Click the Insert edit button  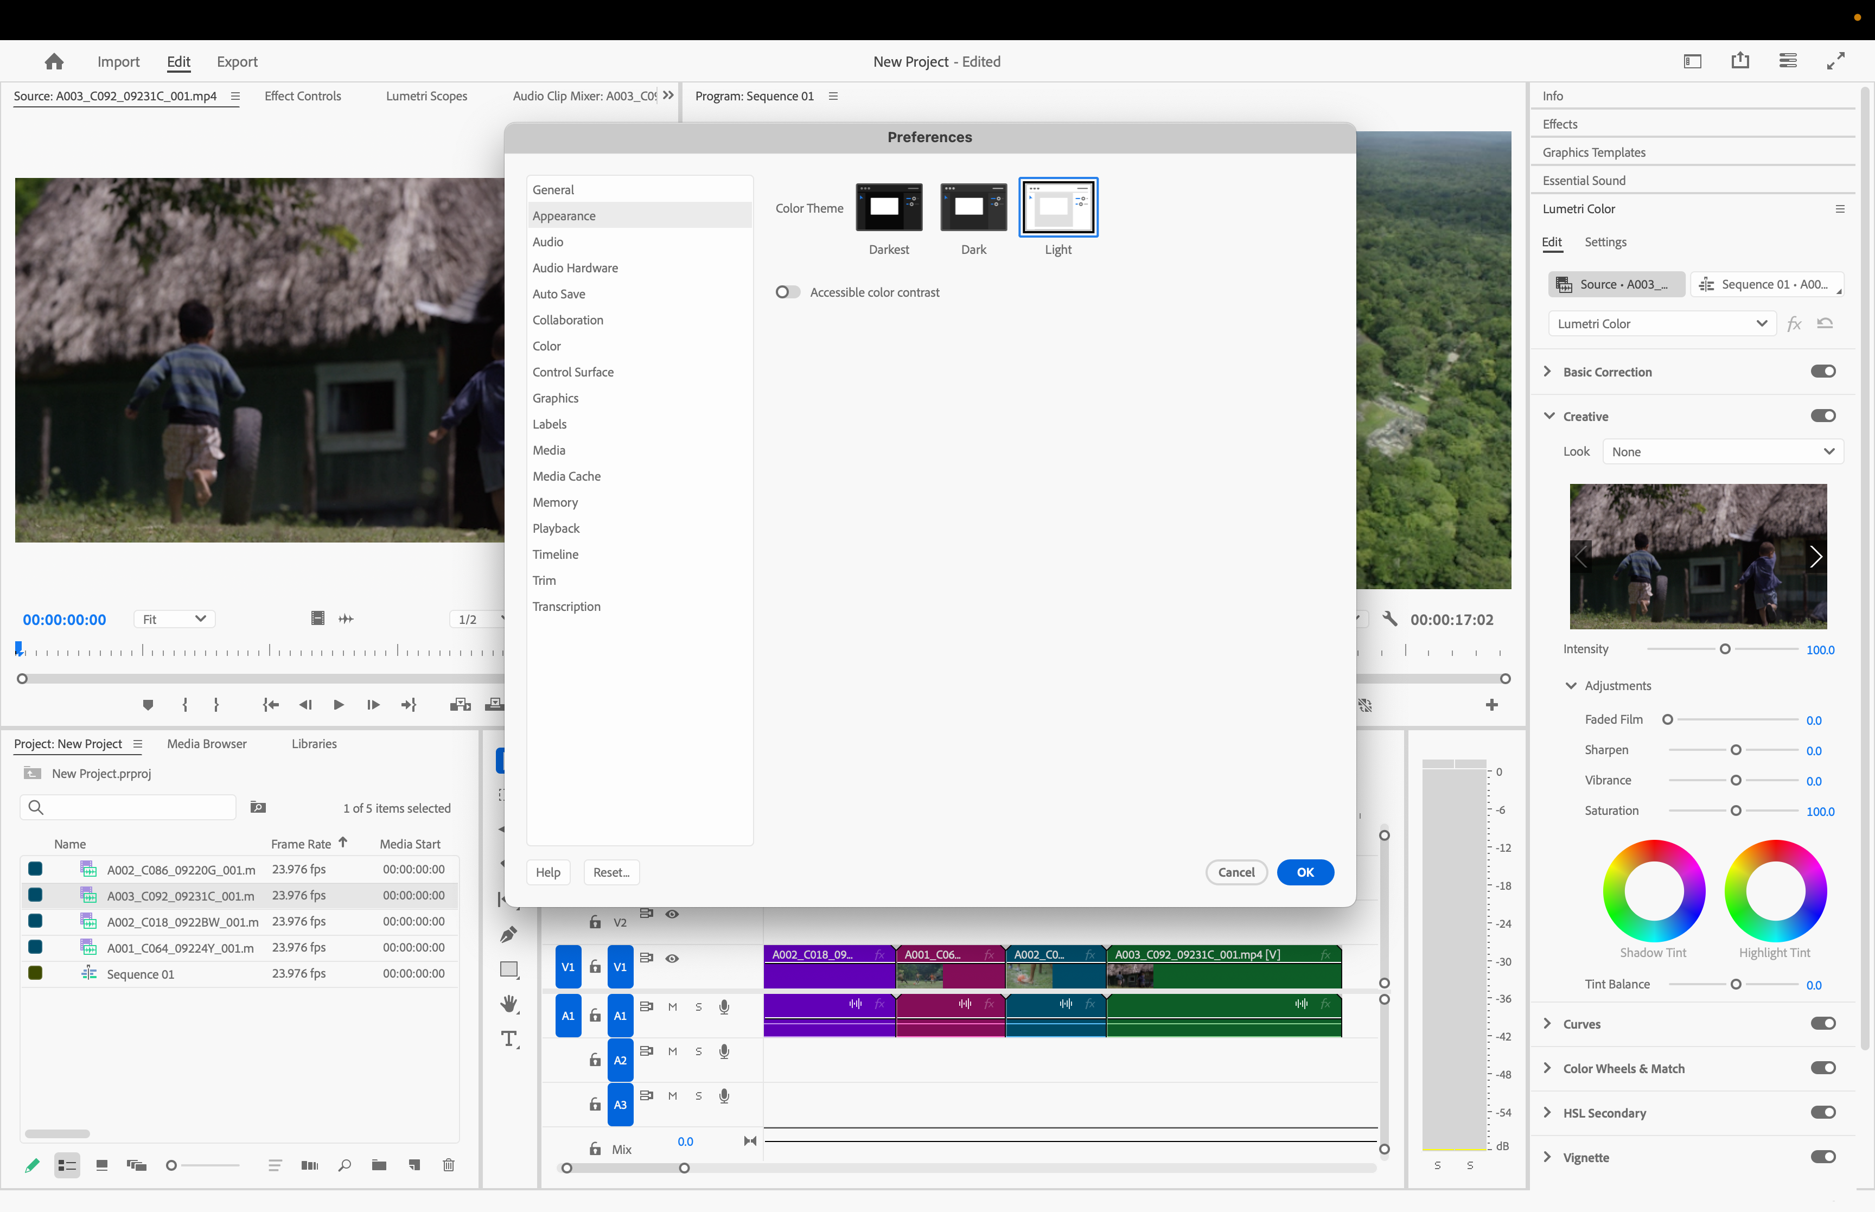[460, 704]
